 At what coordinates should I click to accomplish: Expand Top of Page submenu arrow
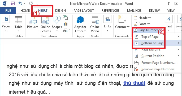pos(179,37)
